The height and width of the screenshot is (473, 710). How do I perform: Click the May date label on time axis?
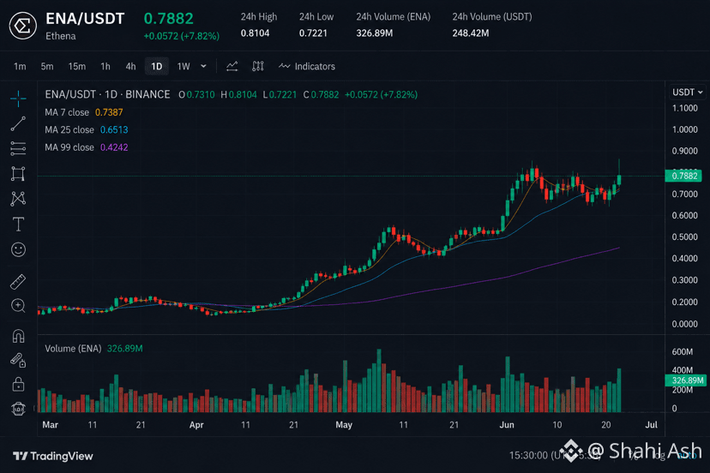click(x=344, y=424)
